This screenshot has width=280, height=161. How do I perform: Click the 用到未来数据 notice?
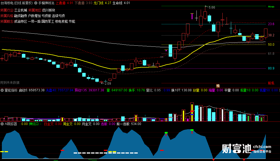point(10,83)
